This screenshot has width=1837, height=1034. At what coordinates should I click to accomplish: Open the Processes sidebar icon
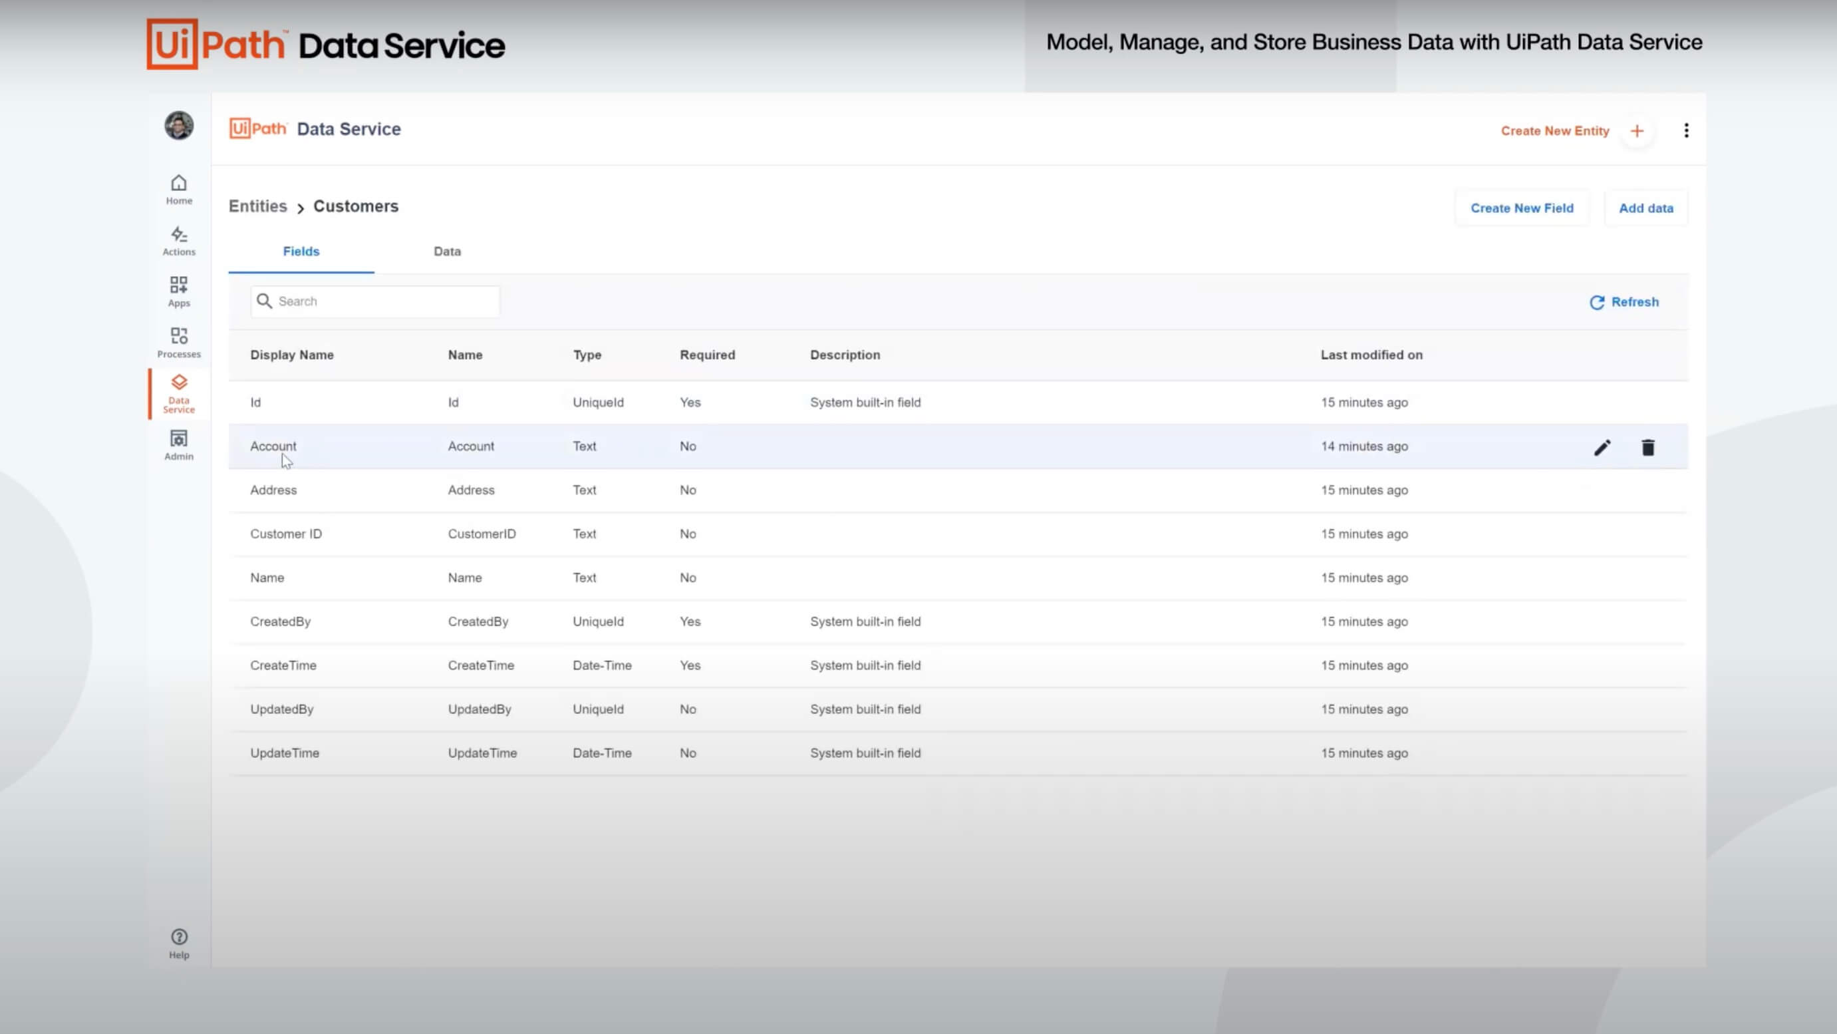(x=179, y=343)
